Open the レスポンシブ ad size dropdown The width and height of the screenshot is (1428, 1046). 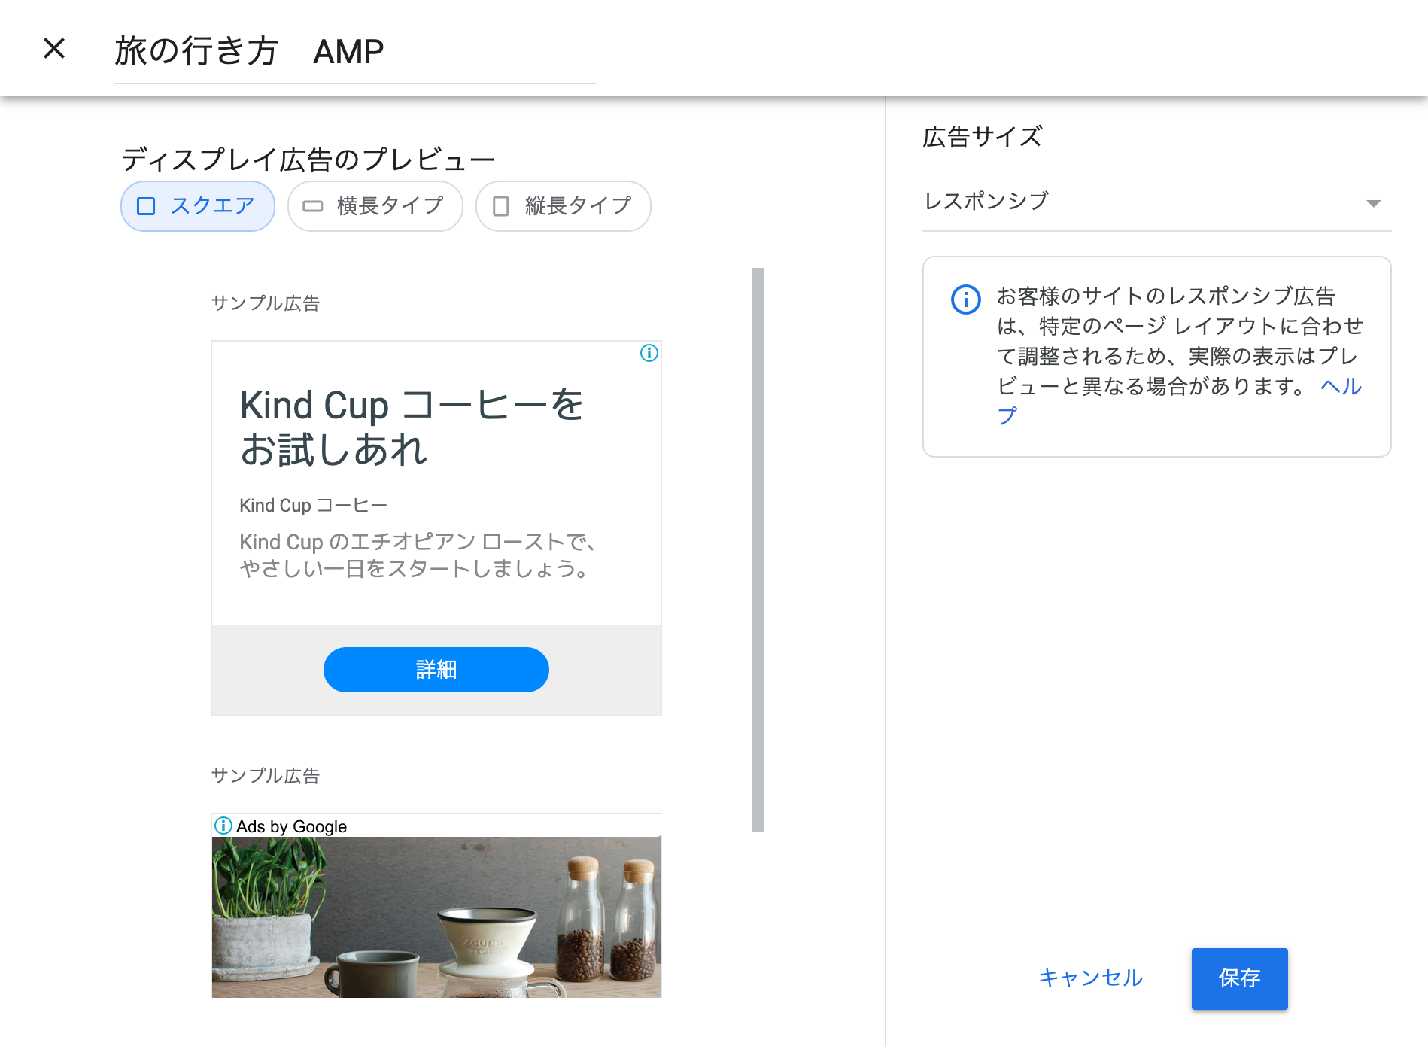1156,202
